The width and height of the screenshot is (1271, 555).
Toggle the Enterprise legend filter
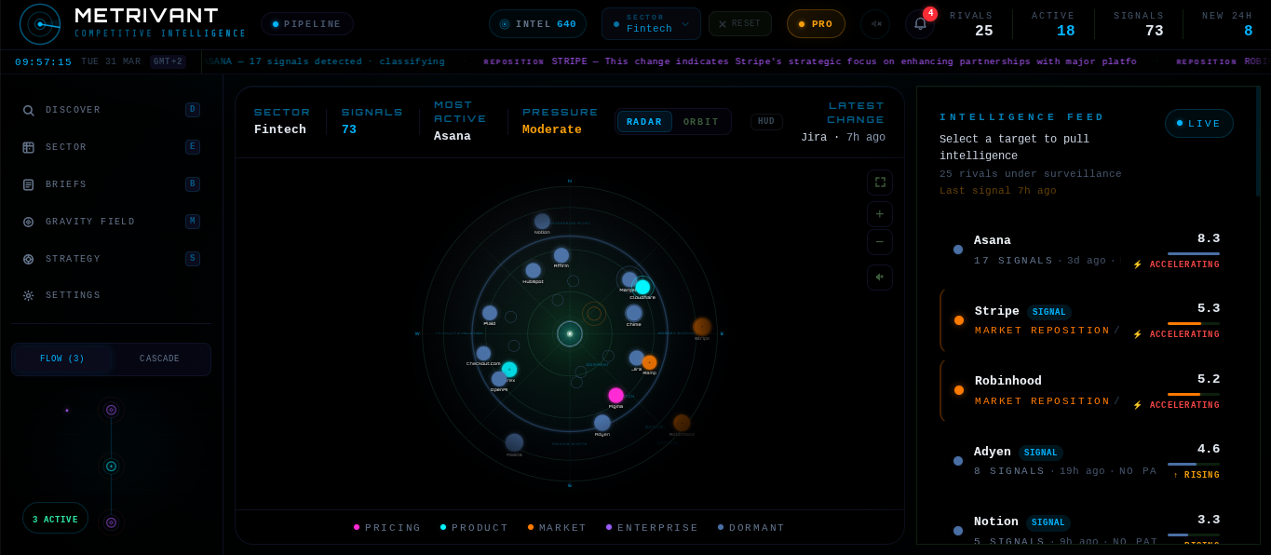click(x=652, y=527)
